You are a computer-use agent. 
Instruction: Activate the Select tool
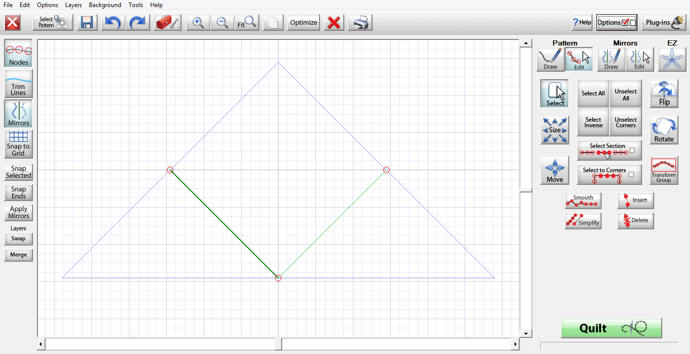click(x=555, y=93)
